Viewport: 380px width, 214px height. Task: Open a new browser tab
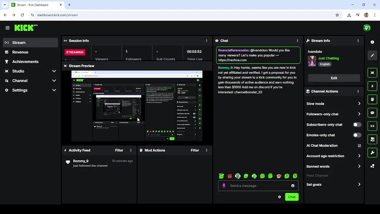point(69,5)
